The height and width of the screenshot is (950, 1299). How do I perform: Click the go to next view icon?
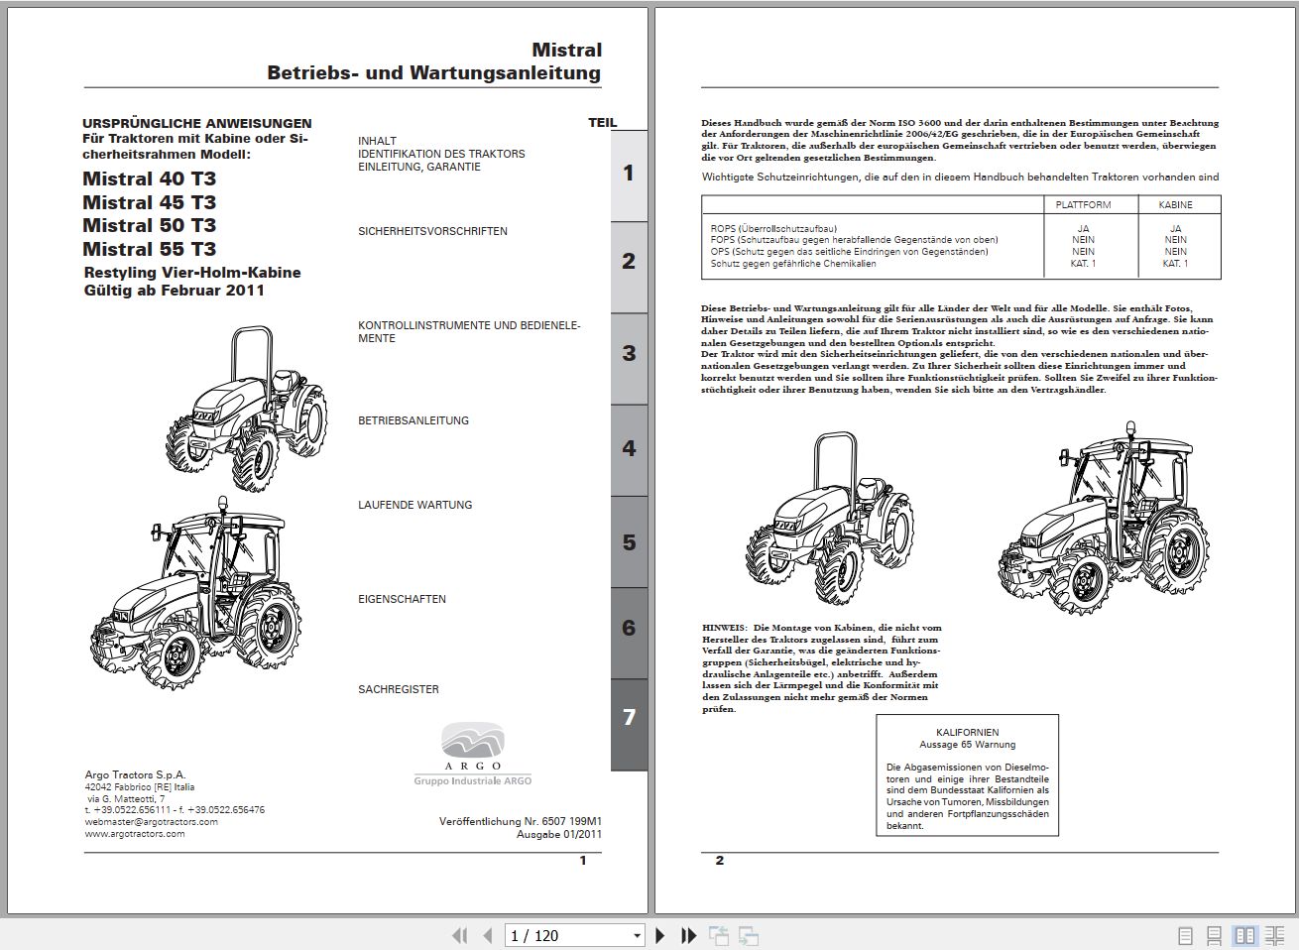749,935
